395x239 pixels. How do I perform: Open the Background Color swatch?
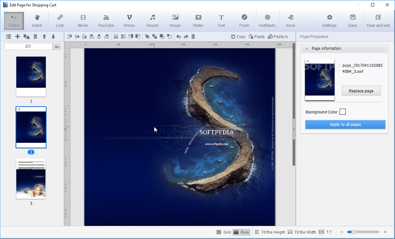coord(343,112)
